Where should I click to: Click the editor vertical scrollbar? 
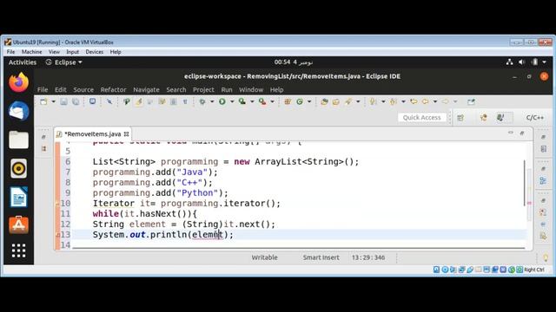(x=525, y=183)
